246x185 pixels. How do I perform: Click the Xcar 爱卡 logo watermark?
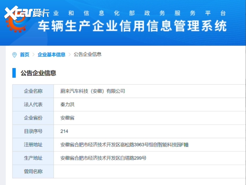click(x=27, y=12)
